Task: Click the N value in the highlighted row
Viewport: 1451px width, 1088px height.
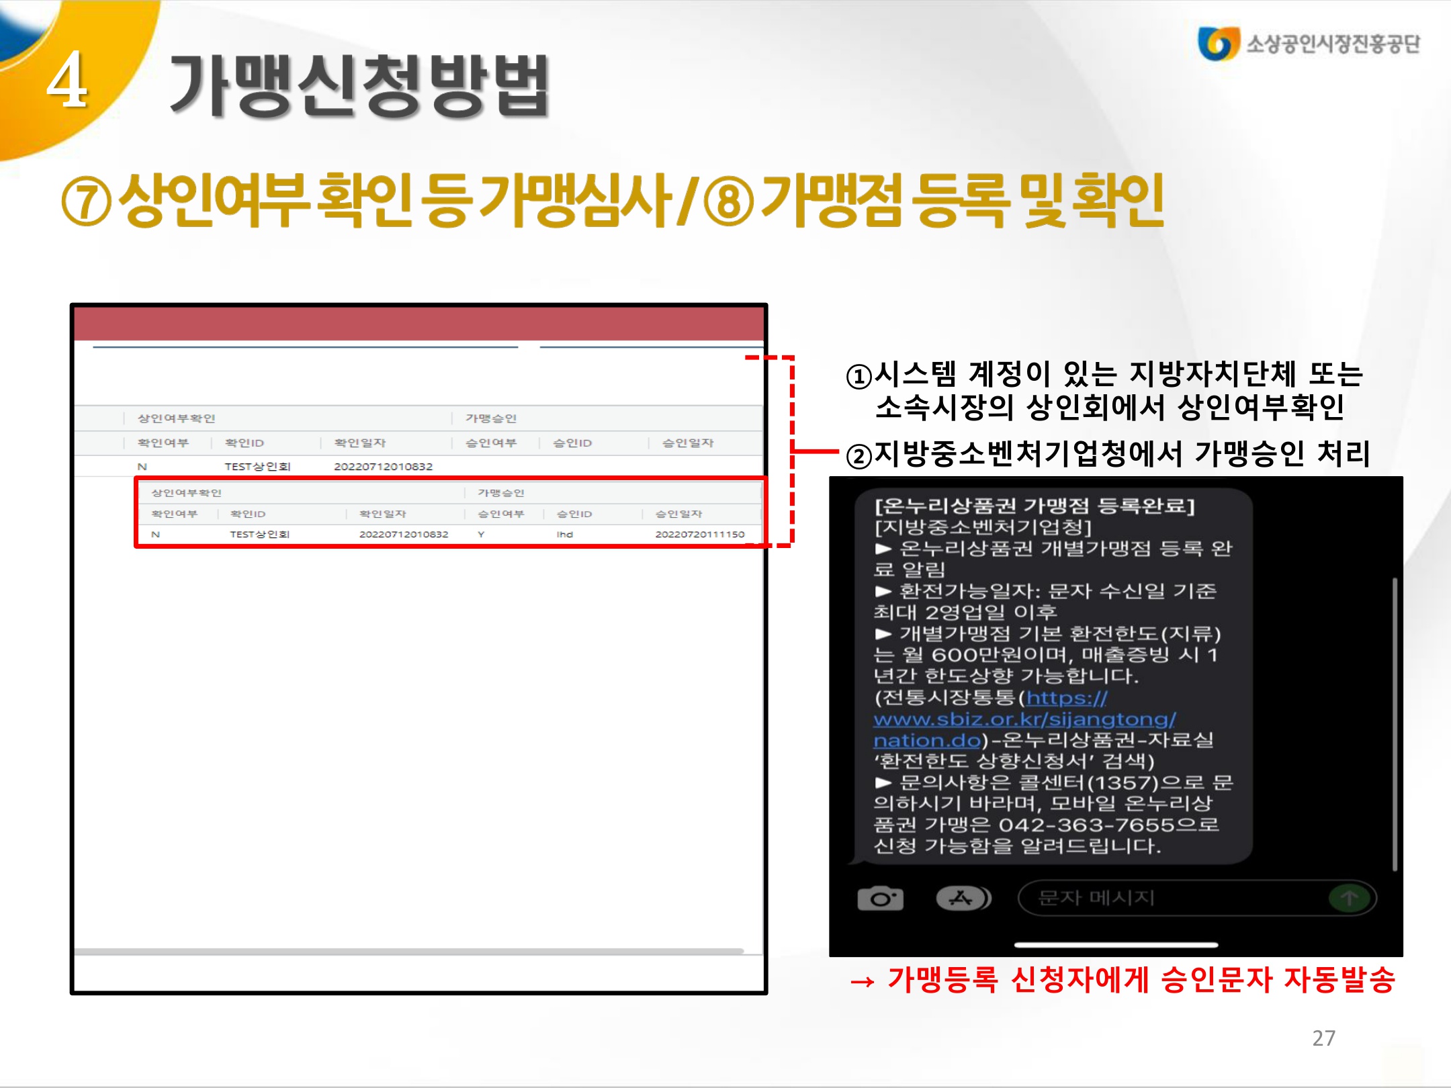Action: click(155, 534)
